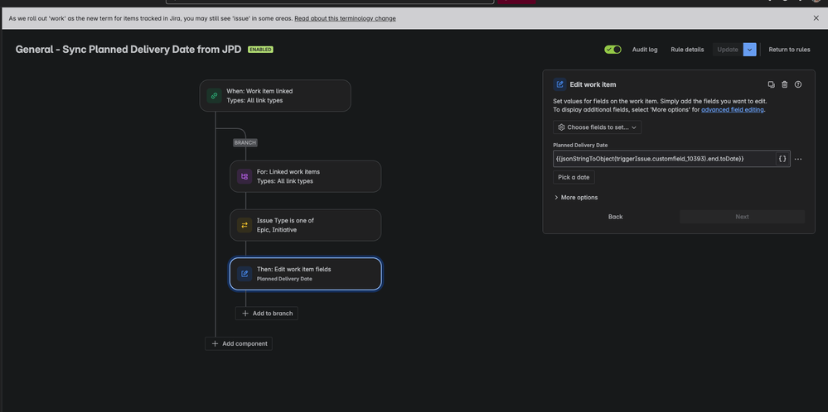Open the Update button dropdown arrow
Image resolution: width=828 pixels, height=412 pixels.
[750, 50]
